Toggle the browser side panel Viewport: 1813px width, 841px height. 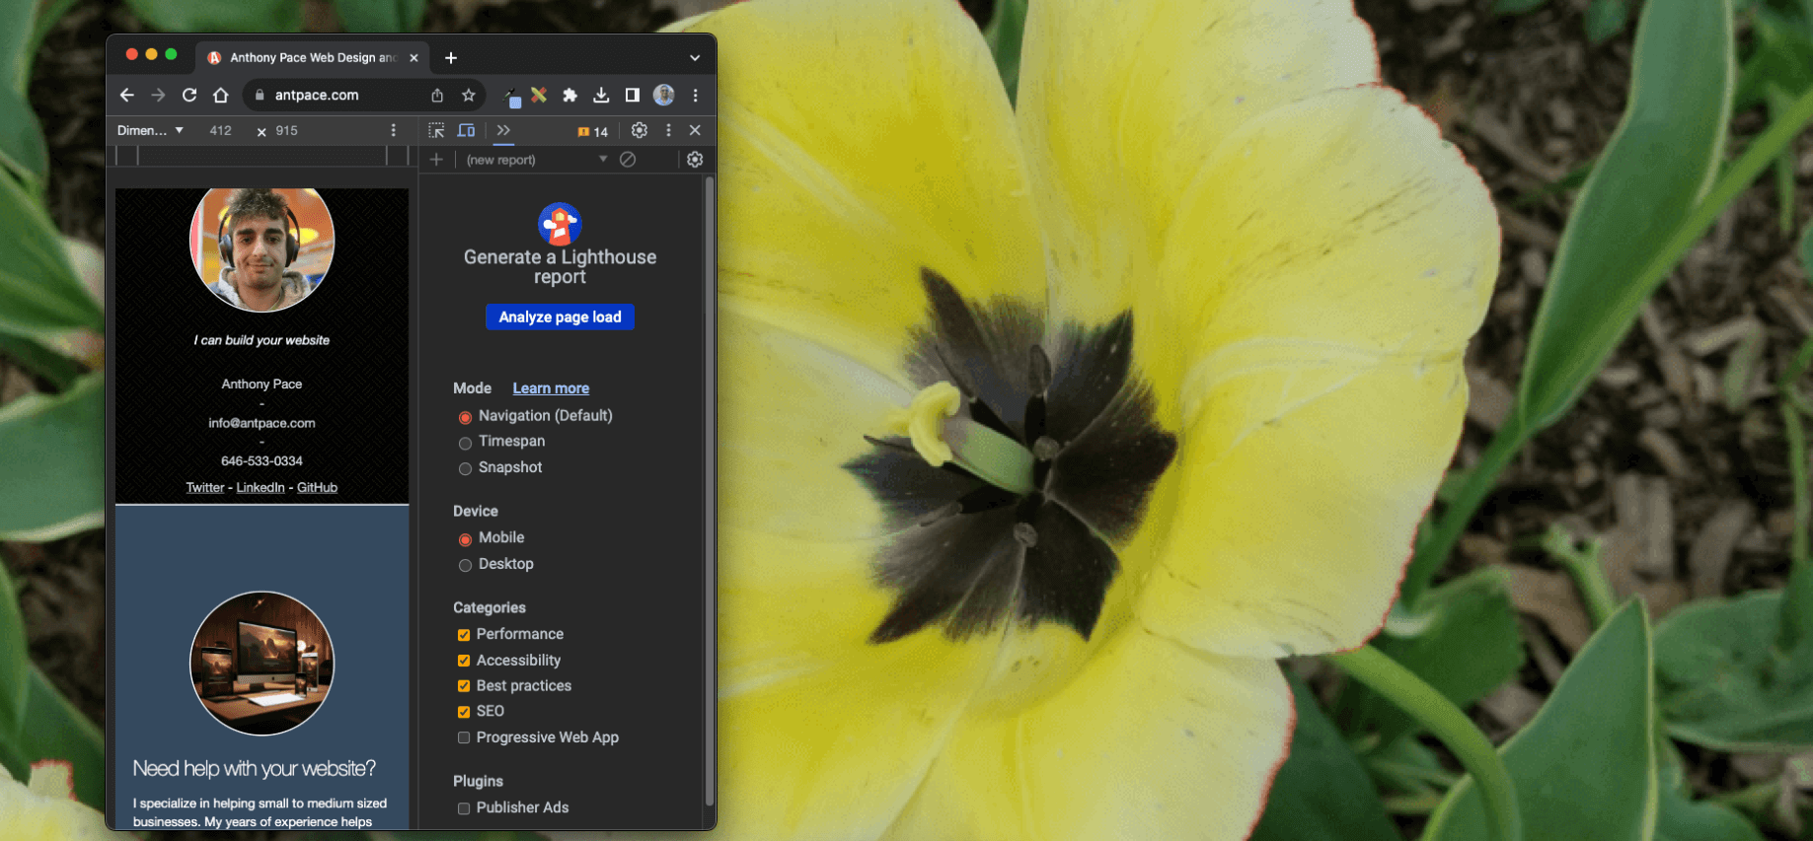click(x=633, y=96)
